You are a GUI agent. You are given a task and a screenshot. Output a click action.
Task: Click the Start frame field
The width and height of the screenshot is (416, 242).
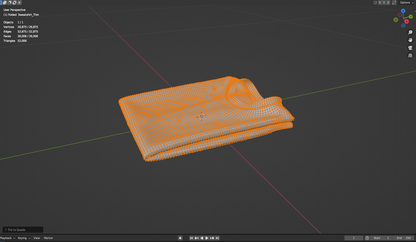381,238
